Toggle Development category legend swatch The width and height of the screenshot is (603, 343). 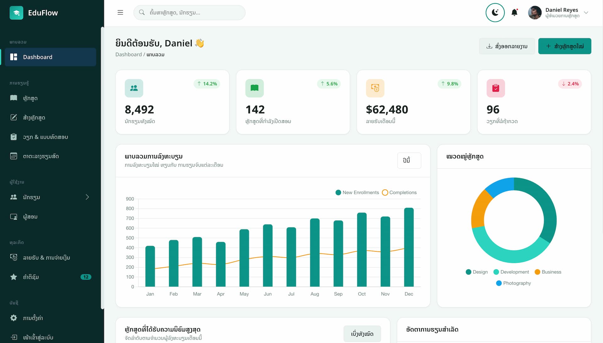[x=496, y=272]
